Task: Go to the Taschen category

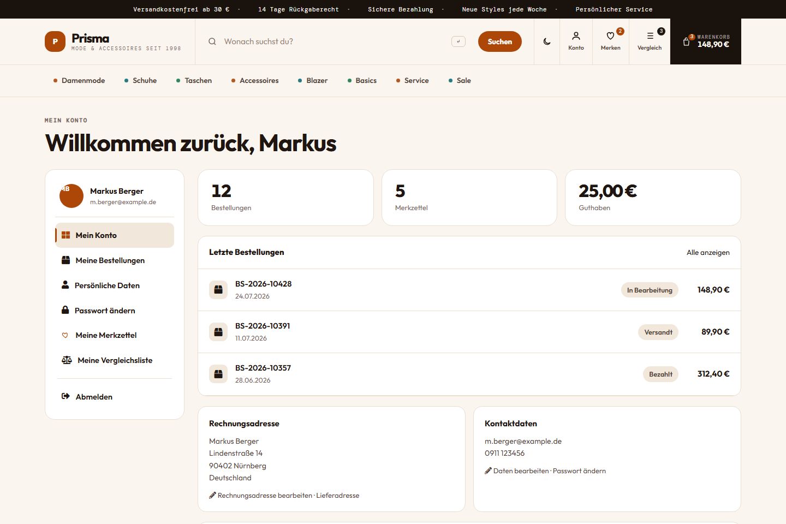Action: click(194, 80)
